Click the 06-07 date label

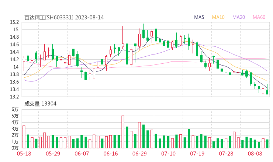point(82,154)
